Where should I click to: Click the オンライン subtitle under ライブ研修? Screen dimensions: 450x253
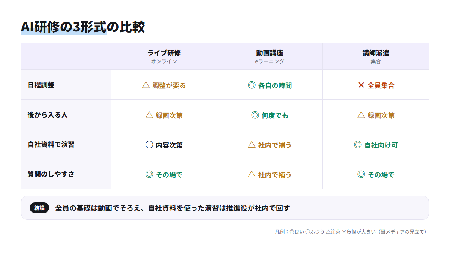tap(164, 61)
